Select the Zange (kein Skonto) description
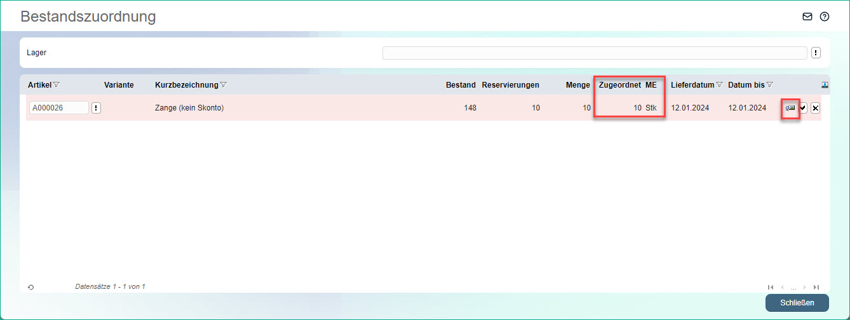This screenshot has width=850, height=320. [x=189, y=108]
